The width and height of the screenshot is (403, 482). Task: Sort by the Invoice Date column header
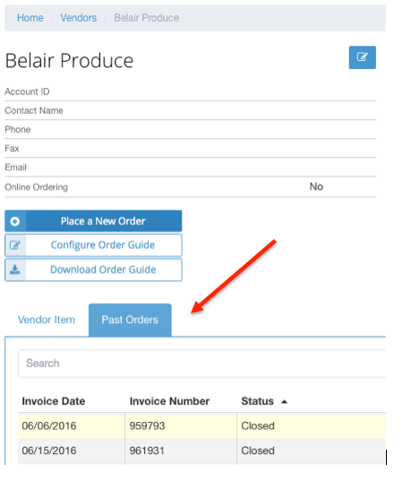click(x=54, y=401)
